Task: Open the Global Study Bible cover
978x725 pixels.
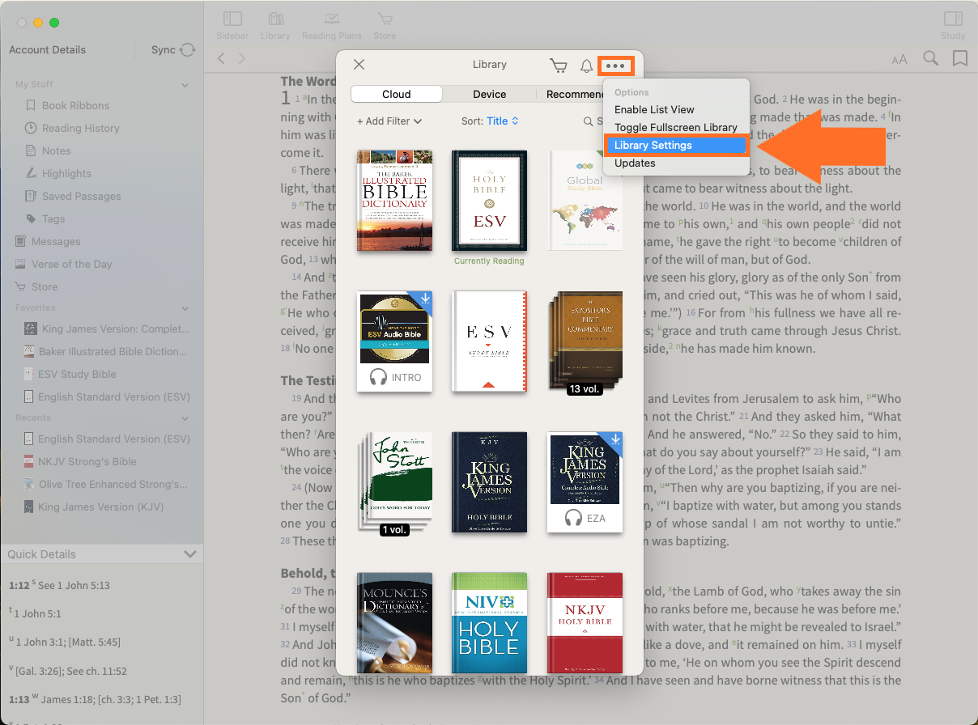Action: click(585, 201)
